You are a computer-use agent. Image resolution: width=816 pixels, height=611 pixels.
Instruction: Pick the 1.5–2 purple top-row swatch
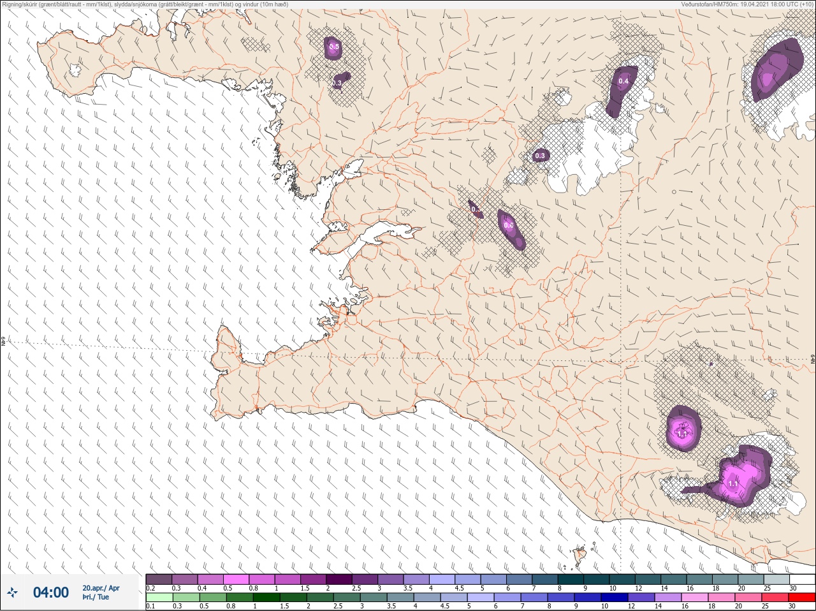pos(314,579)
